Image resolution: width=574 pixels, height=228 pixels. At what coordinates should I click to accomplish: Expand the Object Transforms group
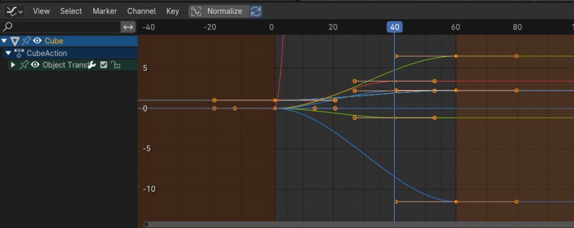coord(13,65)
